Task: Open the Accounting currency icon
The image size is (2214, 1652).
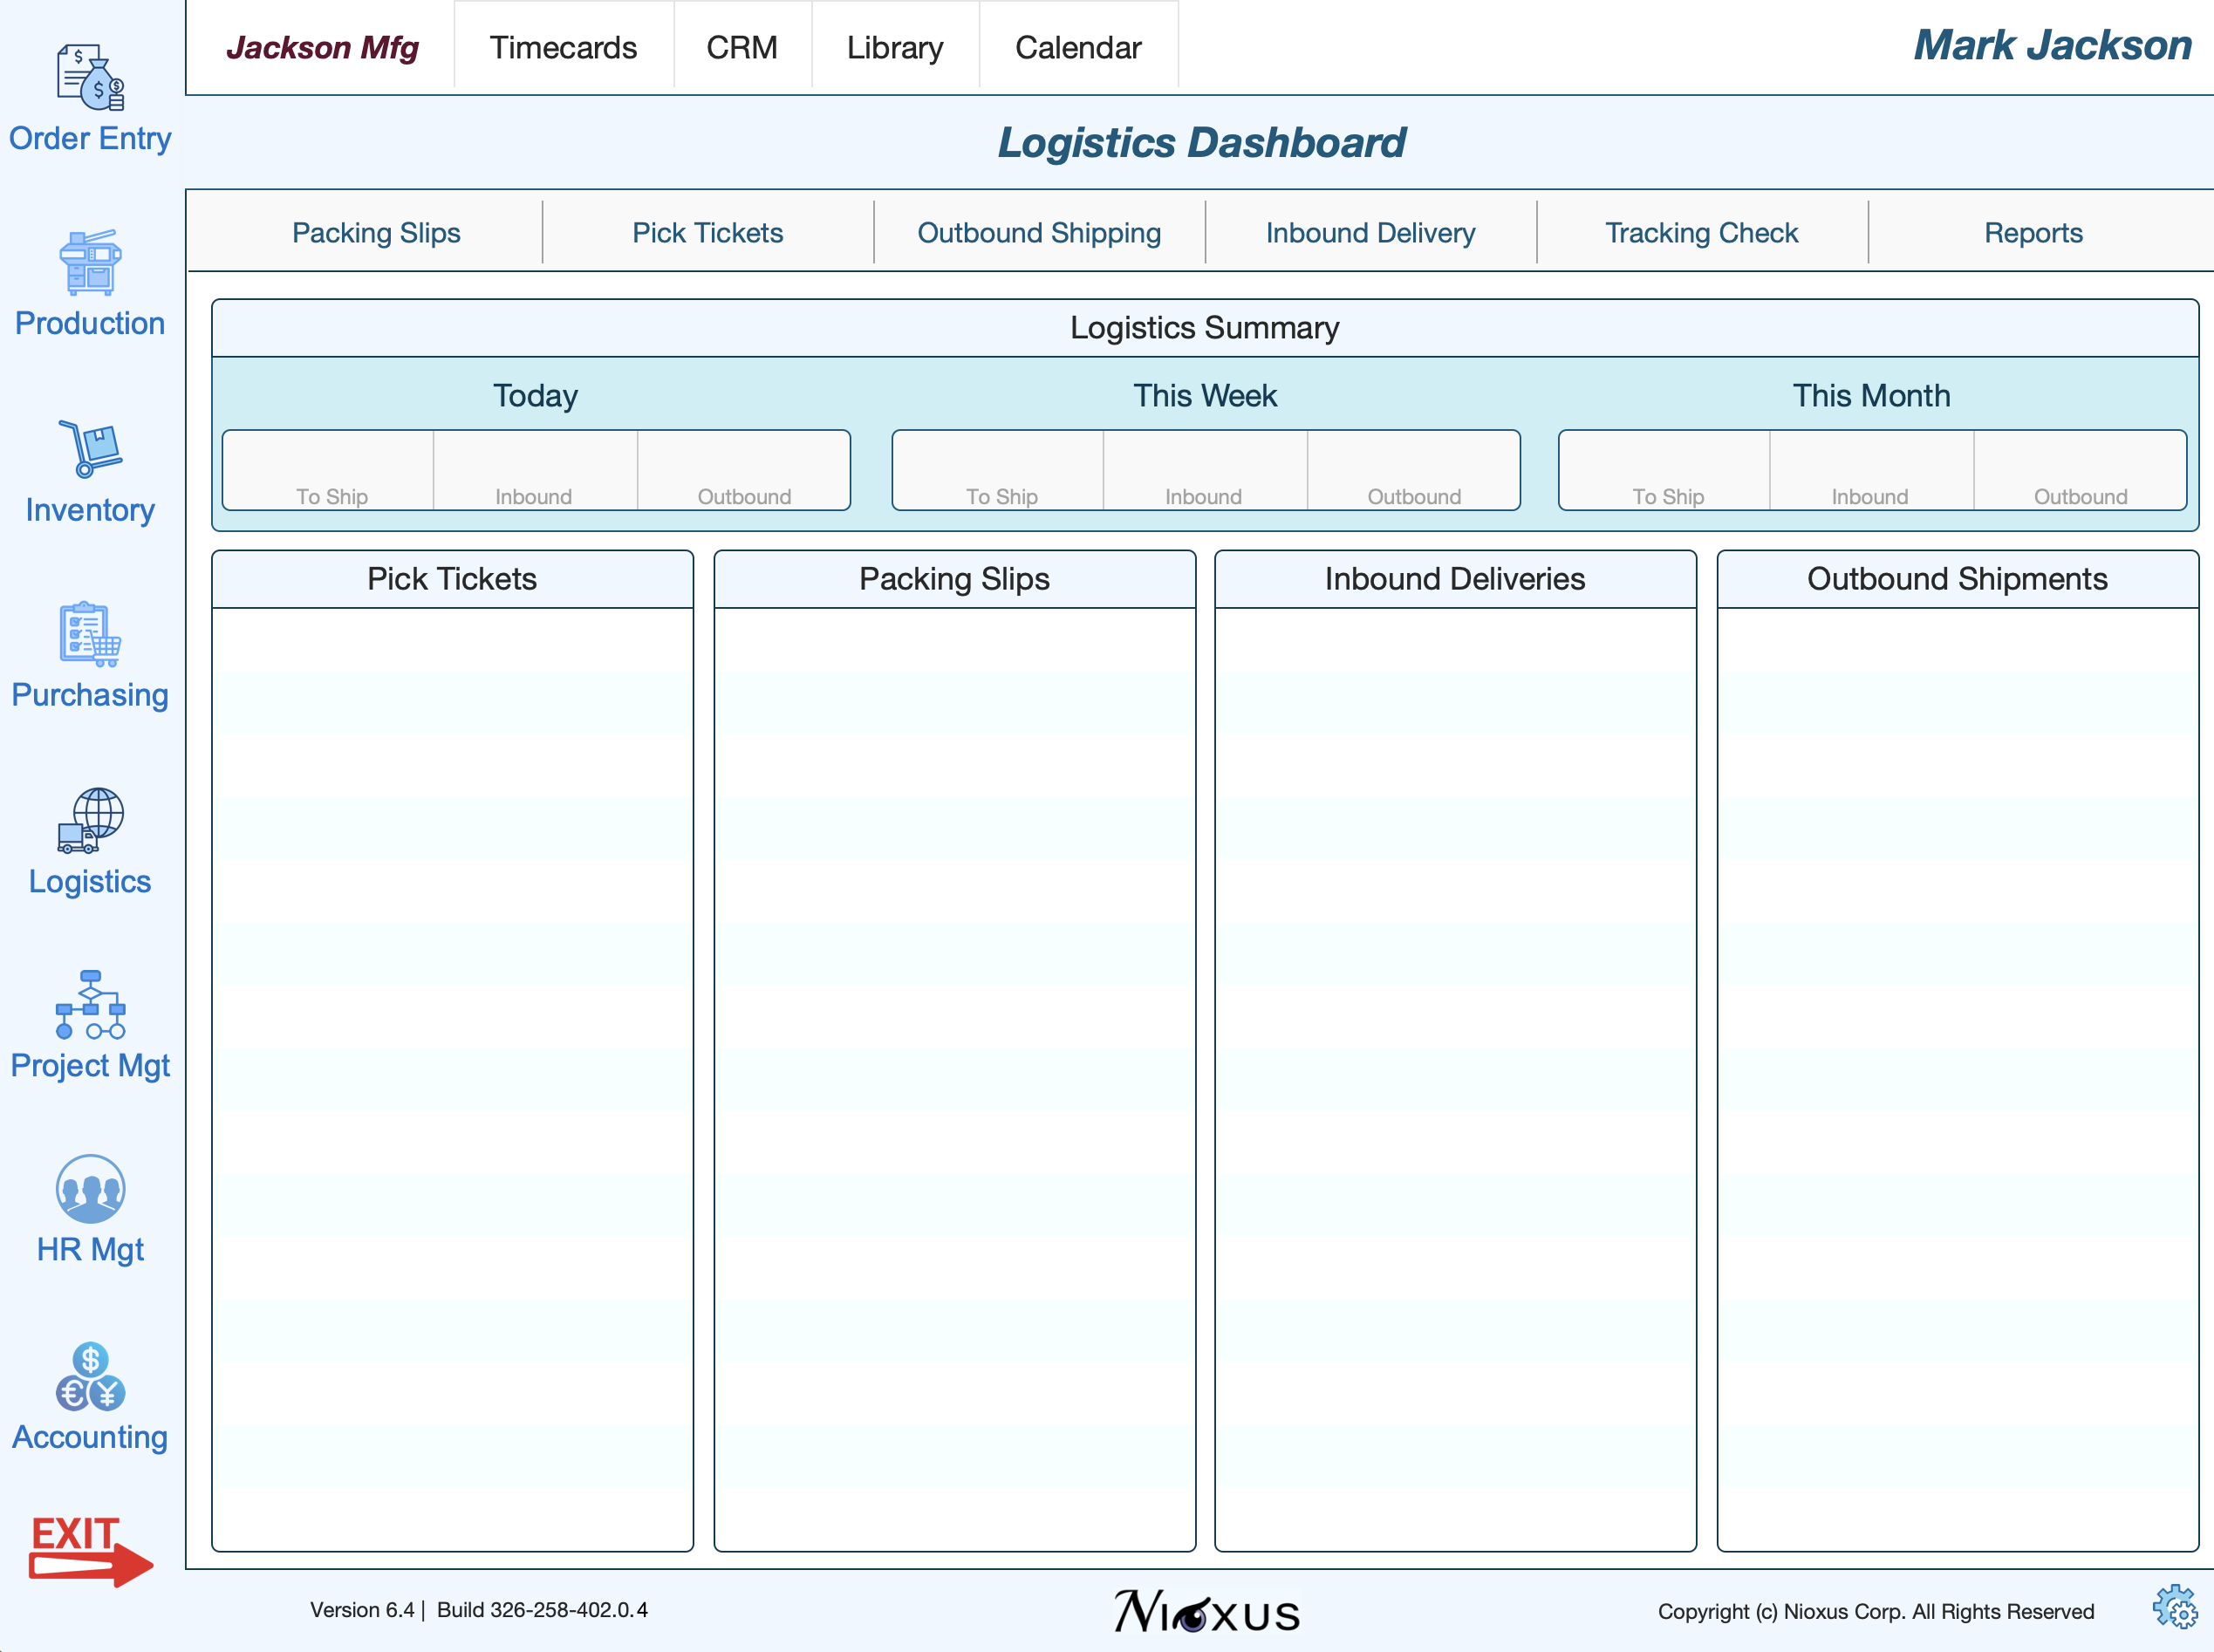Action: (x=90, y=1376)
